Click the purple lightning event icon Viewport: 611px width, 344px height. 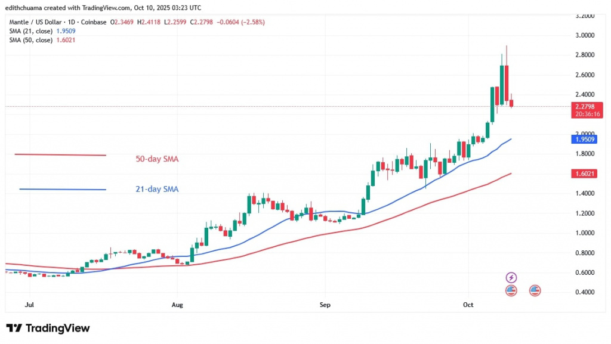(511, 277)
